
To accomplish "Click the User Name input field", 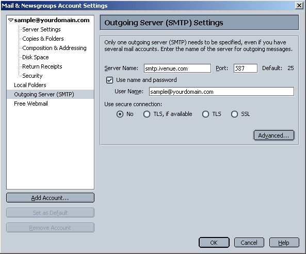I will (221, 92).
